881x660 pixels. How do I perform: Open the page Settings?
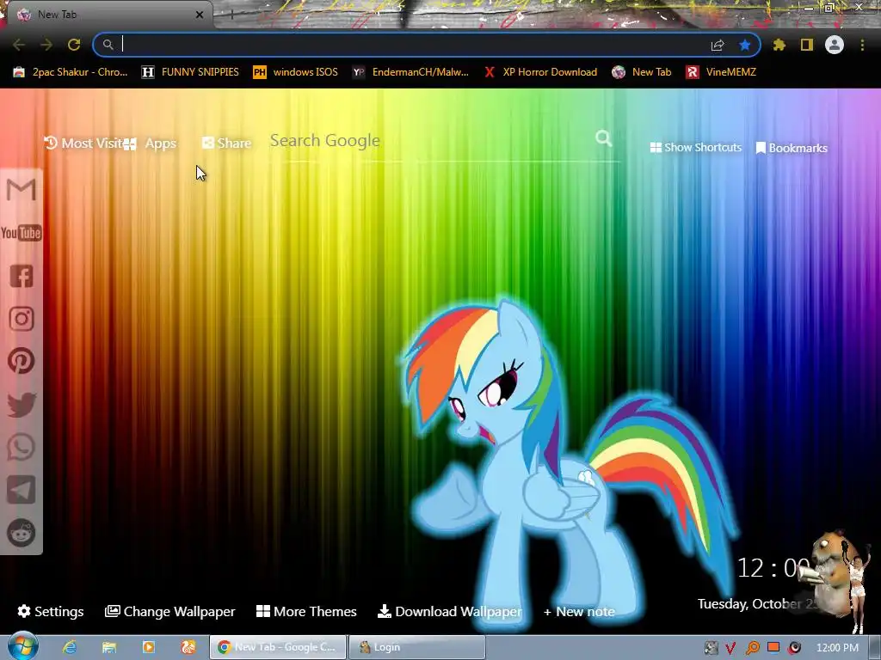click(x=51, y=611)
